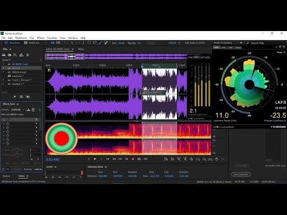Image resolution: width=287 pixels, height=215 pixels.
Task: Open the Effects Rack panel menu
Action: click(x=17, y=104)
